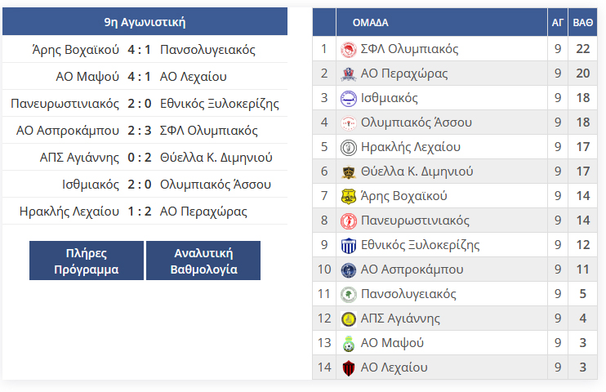The height and width of the screenshot is (392, 606).
Task: Click the Θύελλα Κ. Διμηνιού crest
Action: pos(348,171)
